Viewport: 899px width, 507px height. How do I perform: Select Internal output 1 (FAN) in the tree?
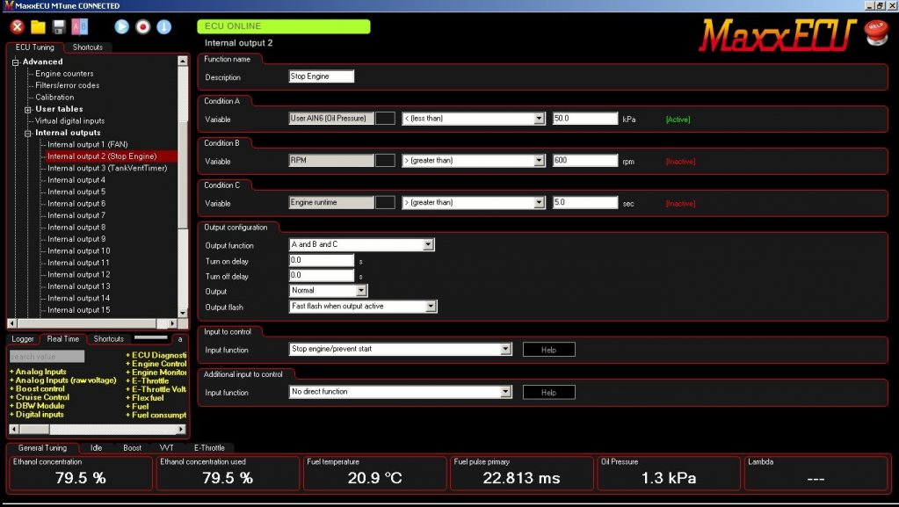click(x=88, y=144)
